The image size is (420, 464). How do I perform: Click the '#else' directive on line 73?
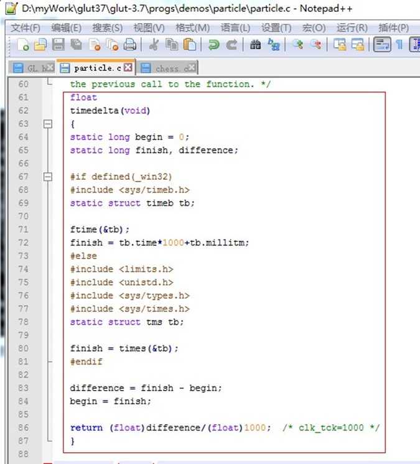pos(83,256)
